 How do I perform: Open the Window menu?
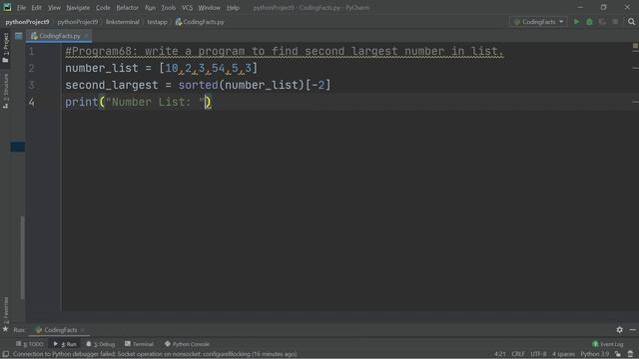tap(209, 8)
